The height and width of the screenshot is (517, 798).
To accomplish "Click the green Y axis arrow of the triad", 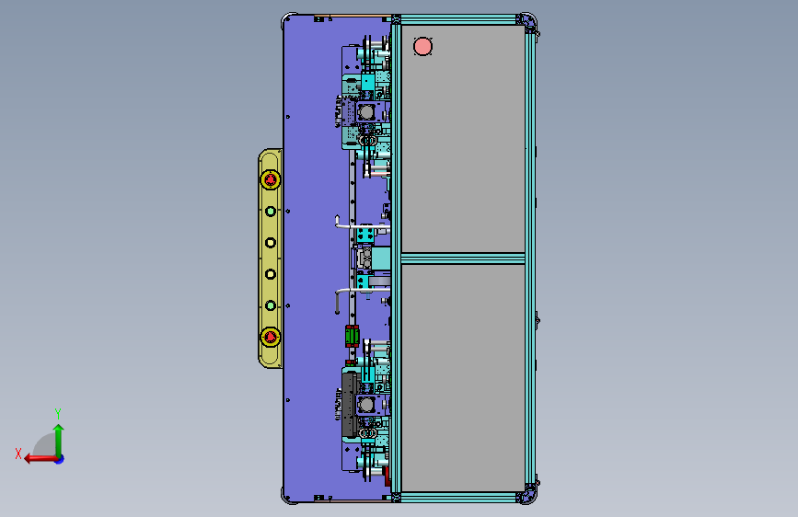I will tap(59, 440).
